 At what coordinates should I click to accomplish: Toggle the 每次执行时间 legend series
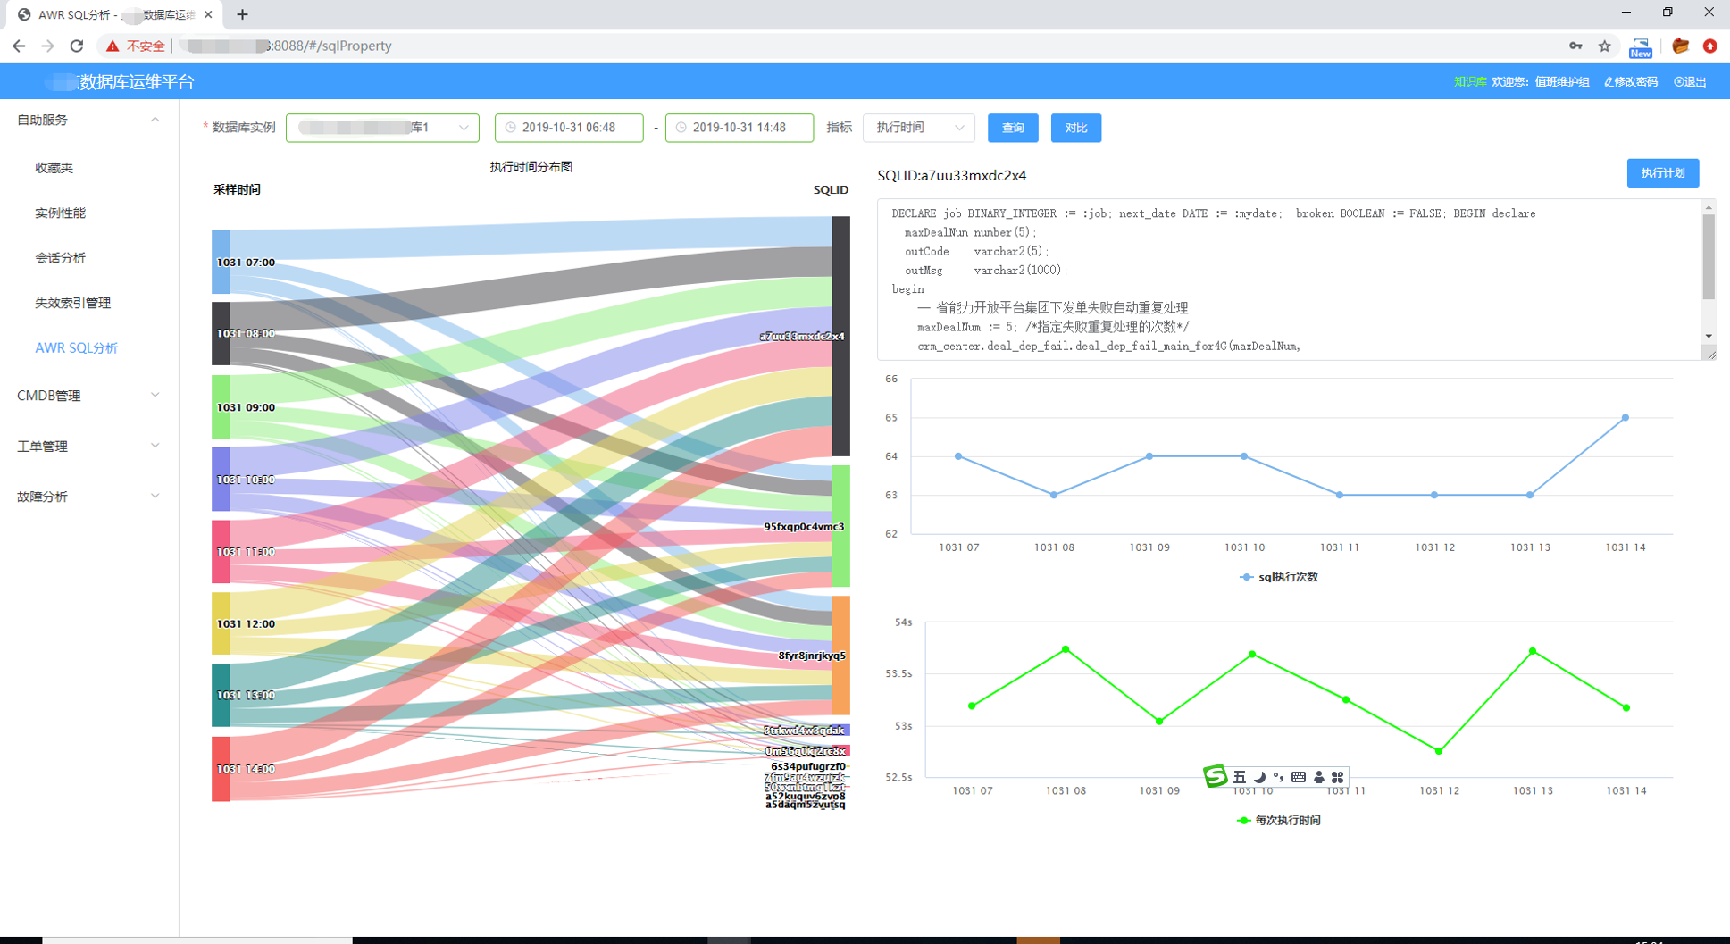click(x=1278, y=820)
